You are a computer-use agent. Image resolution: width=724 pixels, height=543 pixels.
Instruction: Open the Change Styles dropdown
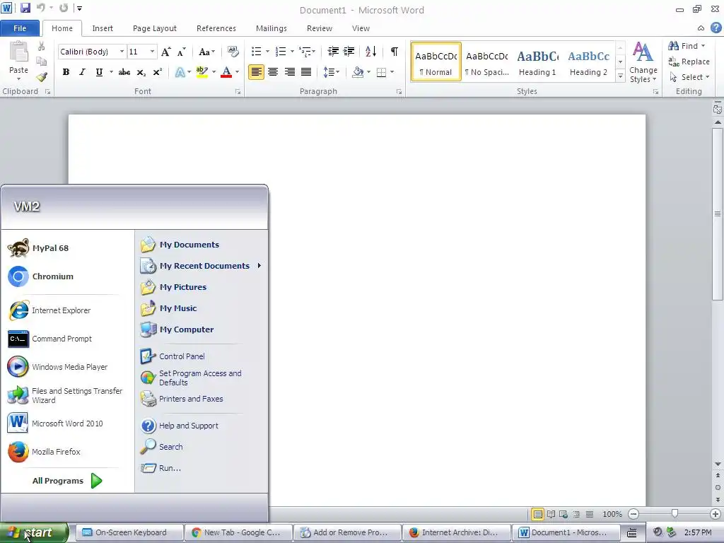[x=643, y=62]
